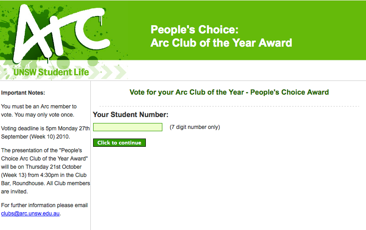366x230 pixels.
Task: Click the paint drip on the Arc logo
Action: (101, 21)
